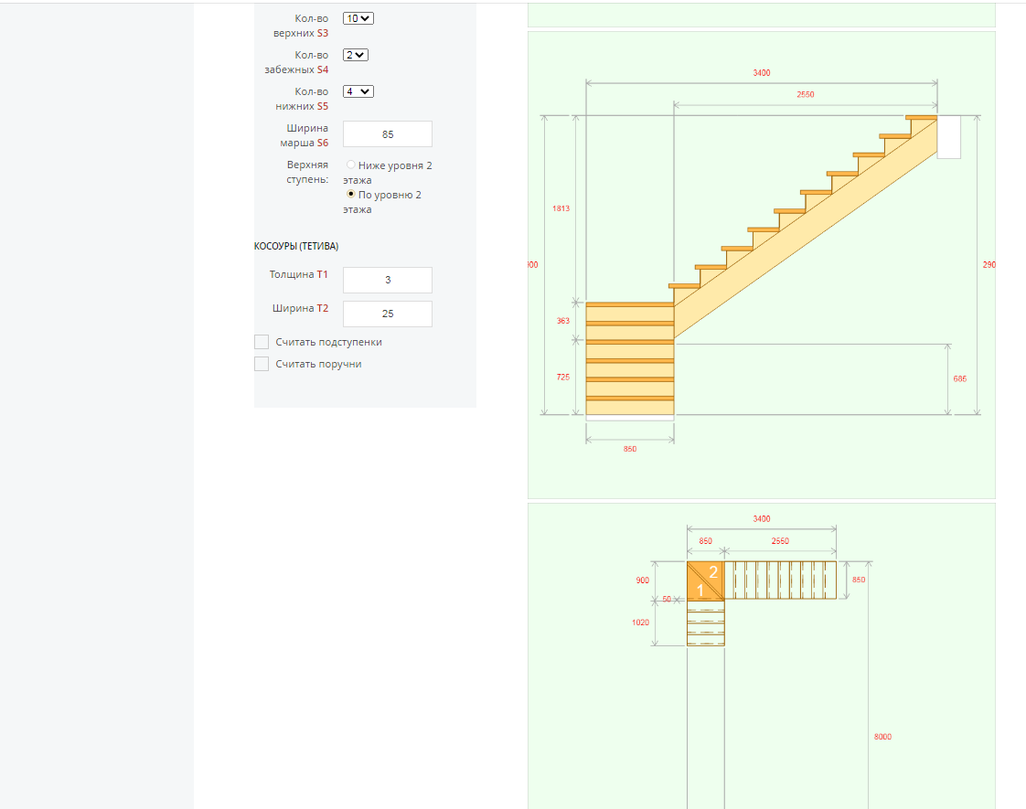Enable the Считать поручни checkbox
Viewport: 1026px width, 809px height.
click(262, 365)
